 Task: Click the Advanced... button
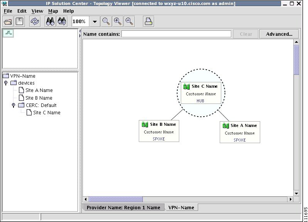pos(279,34)
